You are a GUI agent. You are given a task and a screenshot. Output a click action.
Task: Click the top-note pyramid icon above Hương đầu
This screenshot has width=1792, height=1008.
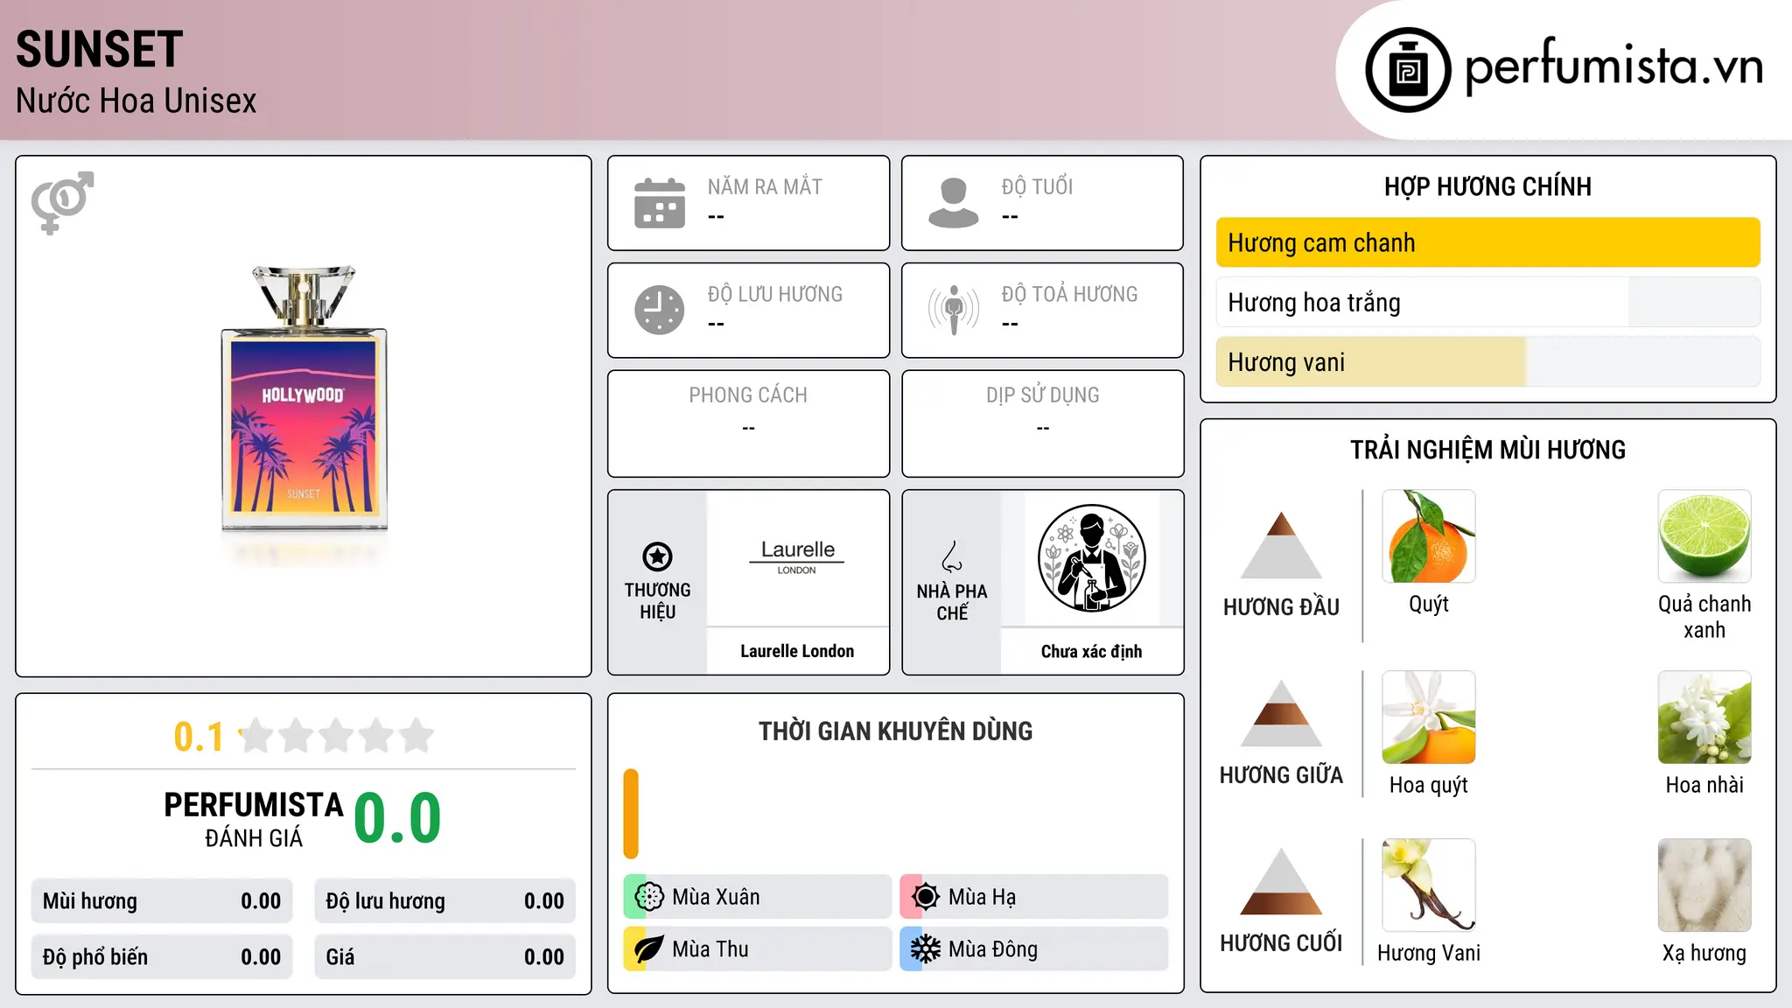pyautogui.click(x=1281, y=545)
